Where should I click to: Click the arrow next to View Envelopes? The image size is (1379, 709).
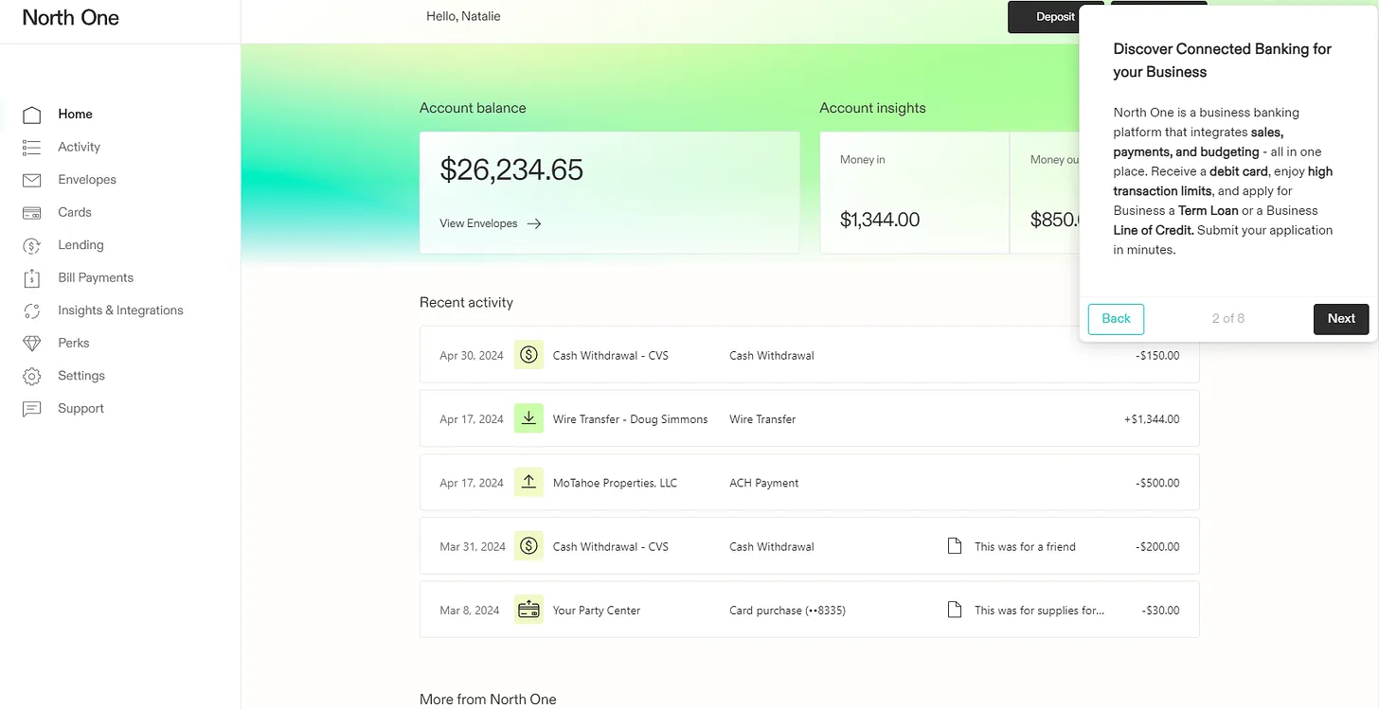[534, 224]
